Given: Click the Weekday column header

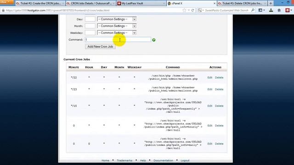Looking at the screenshot, I should point(135,67).
